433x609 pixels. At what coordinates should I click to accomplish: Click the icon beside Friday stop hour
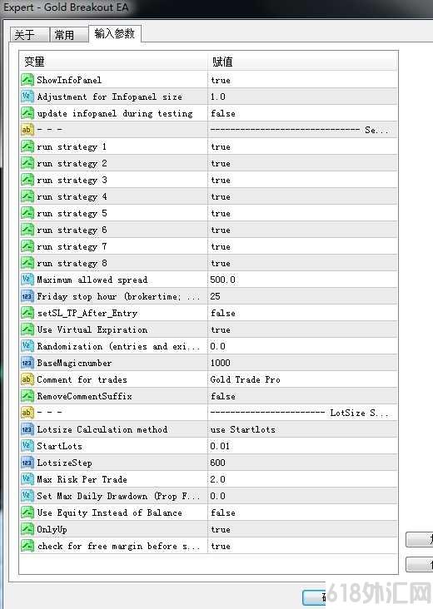point(27,296)
